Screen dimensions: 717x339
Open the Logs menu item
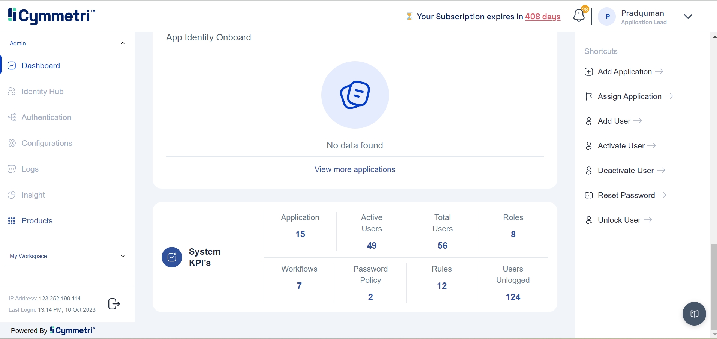[x=30, y=169]
